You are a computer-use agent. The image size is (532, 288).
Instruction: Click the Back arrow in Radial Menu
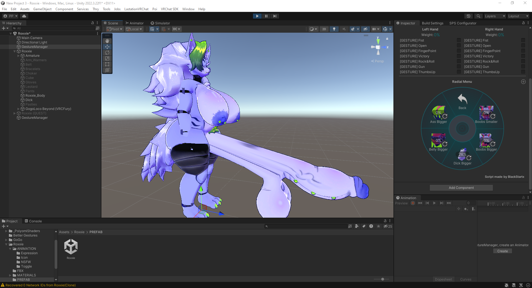(462, 99)
